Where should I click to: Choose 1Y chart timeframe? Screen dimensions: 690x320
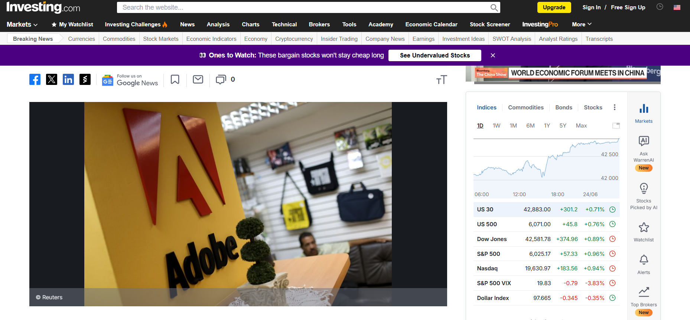click(547, 126)
